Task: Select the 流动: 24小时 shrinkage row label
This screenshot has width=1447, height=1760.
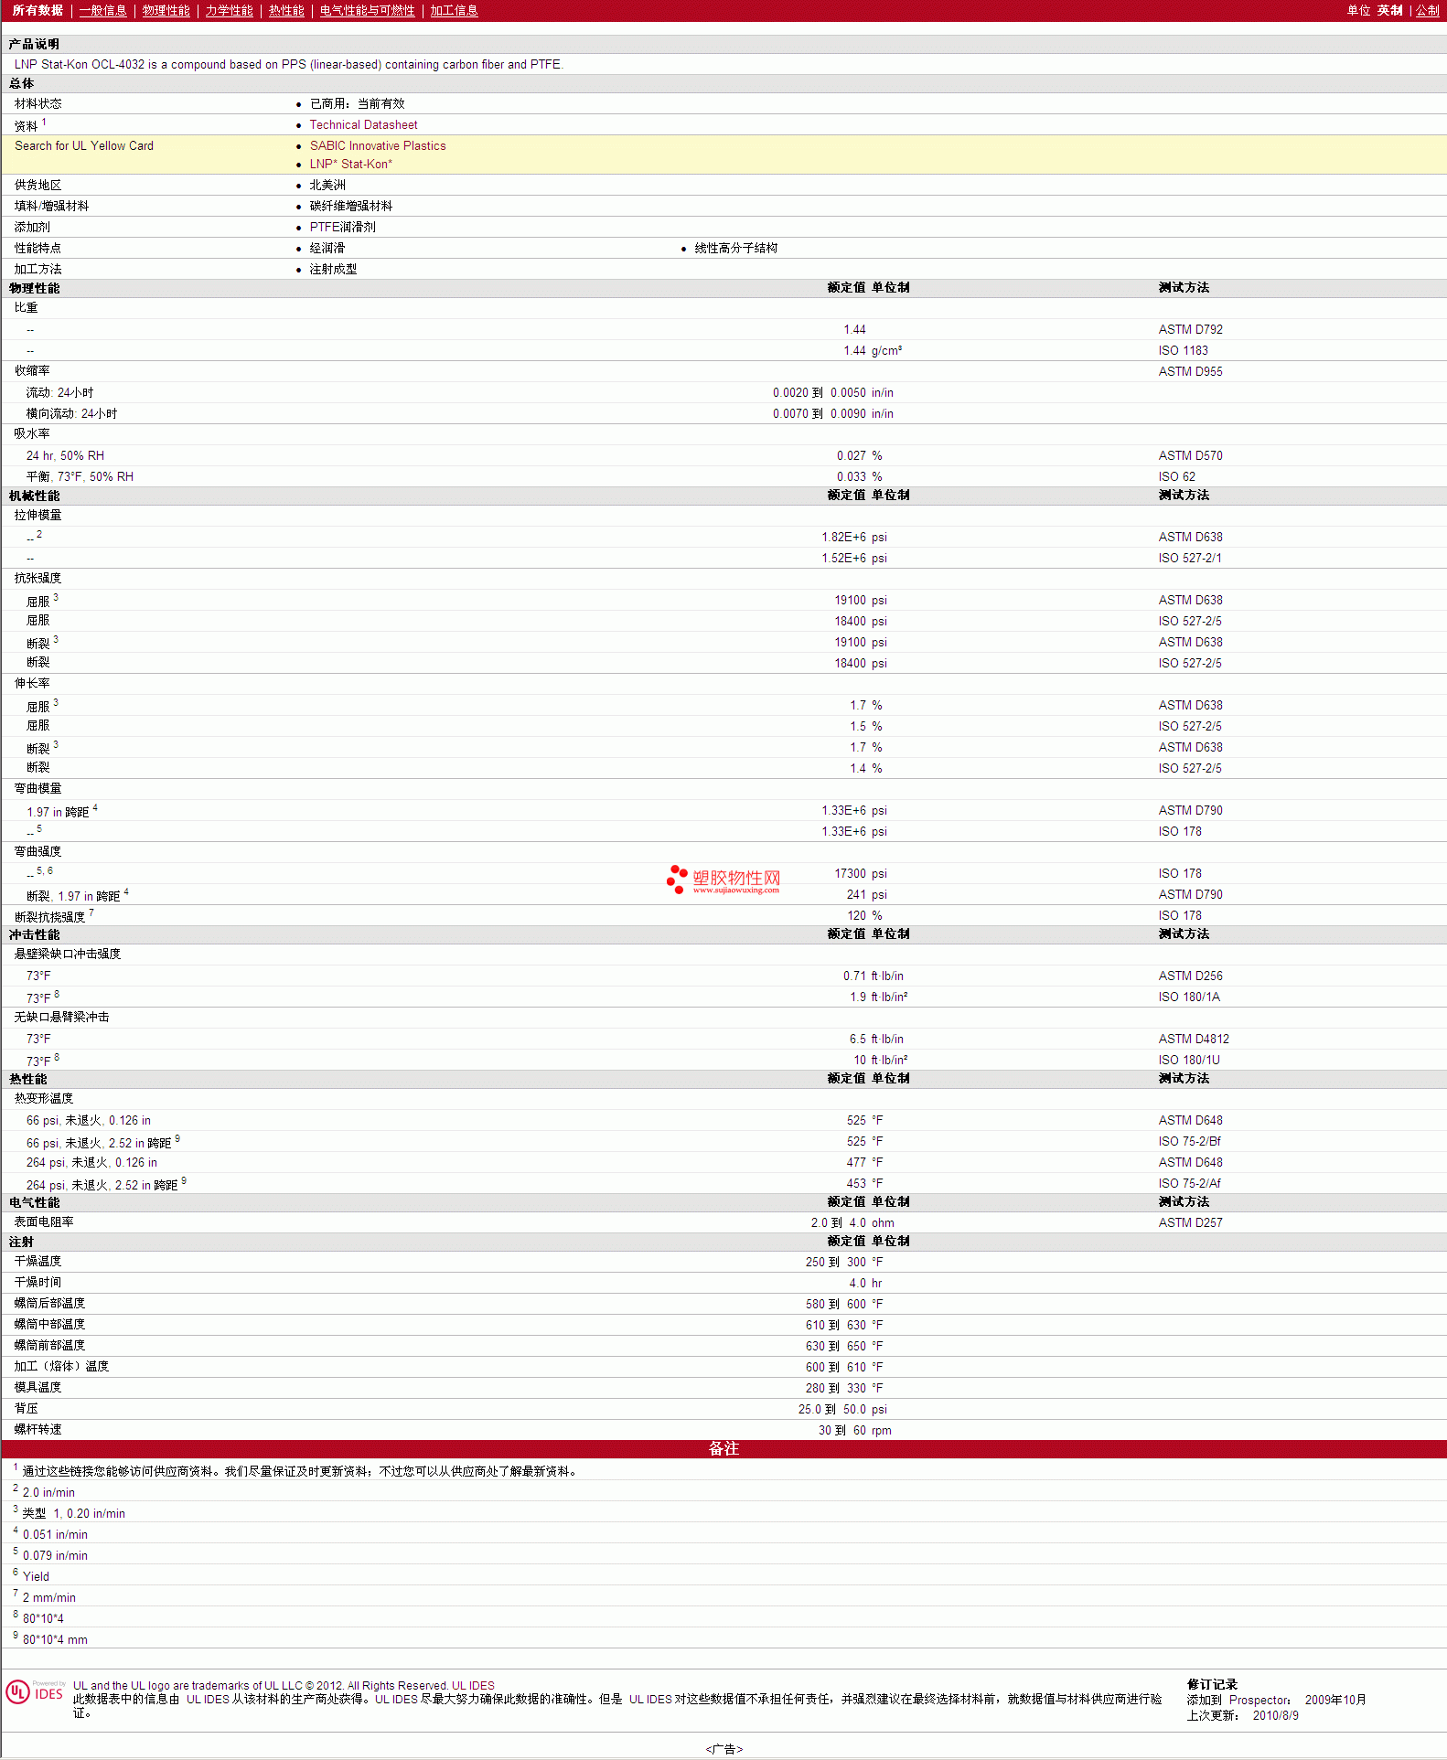Action: click(59, 393)
